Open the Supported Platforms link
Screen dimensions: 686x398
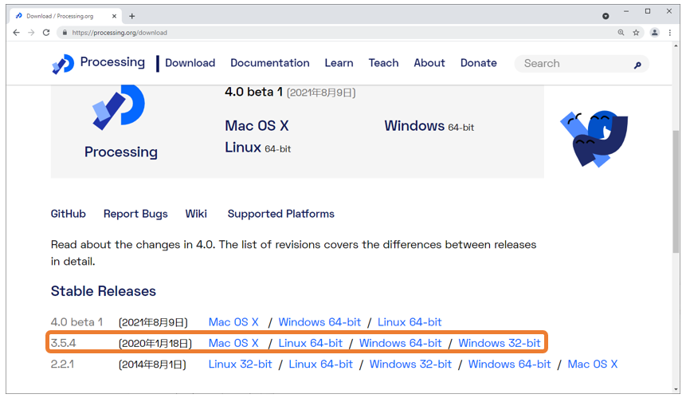(x=281, y=214)
